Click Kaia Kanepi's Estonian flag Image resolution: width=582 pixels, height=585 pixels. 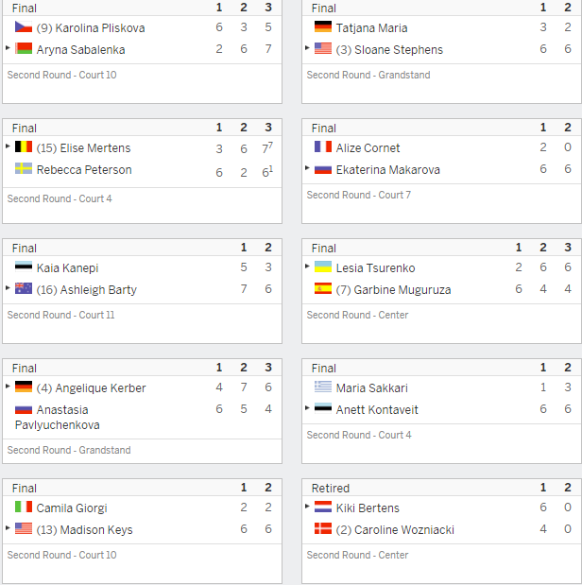[24, 267]
